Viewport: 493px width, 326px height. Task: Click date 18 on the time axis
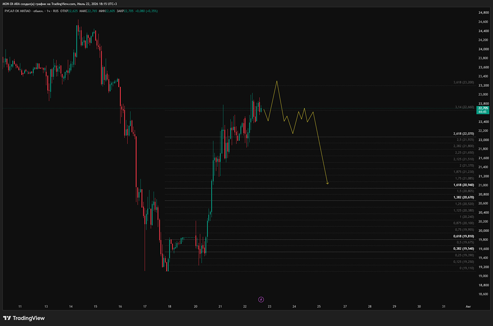click(170, 306)
